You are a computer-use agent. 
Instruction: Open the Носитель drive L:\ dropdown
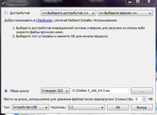click(x=87, y=107)
